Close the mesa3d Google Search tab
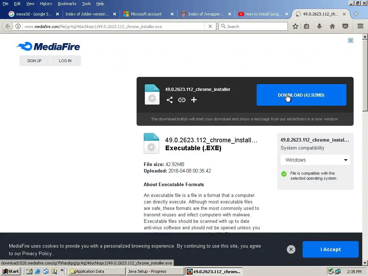The height and width of the screenshot is (276, 368). [x=57, y=14]
